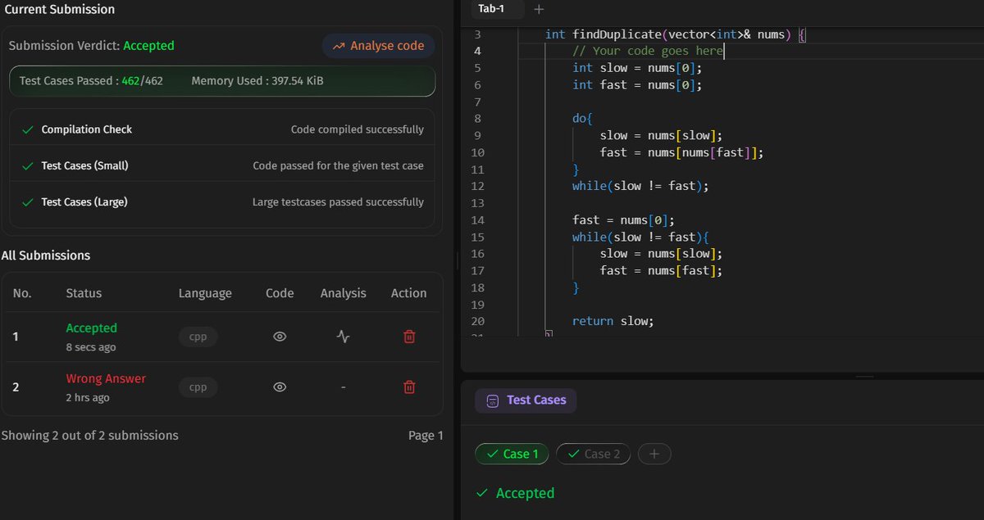The width and height of the screenshot is (984, 520).
Task: Add a new test case
Action: (654, 454)
